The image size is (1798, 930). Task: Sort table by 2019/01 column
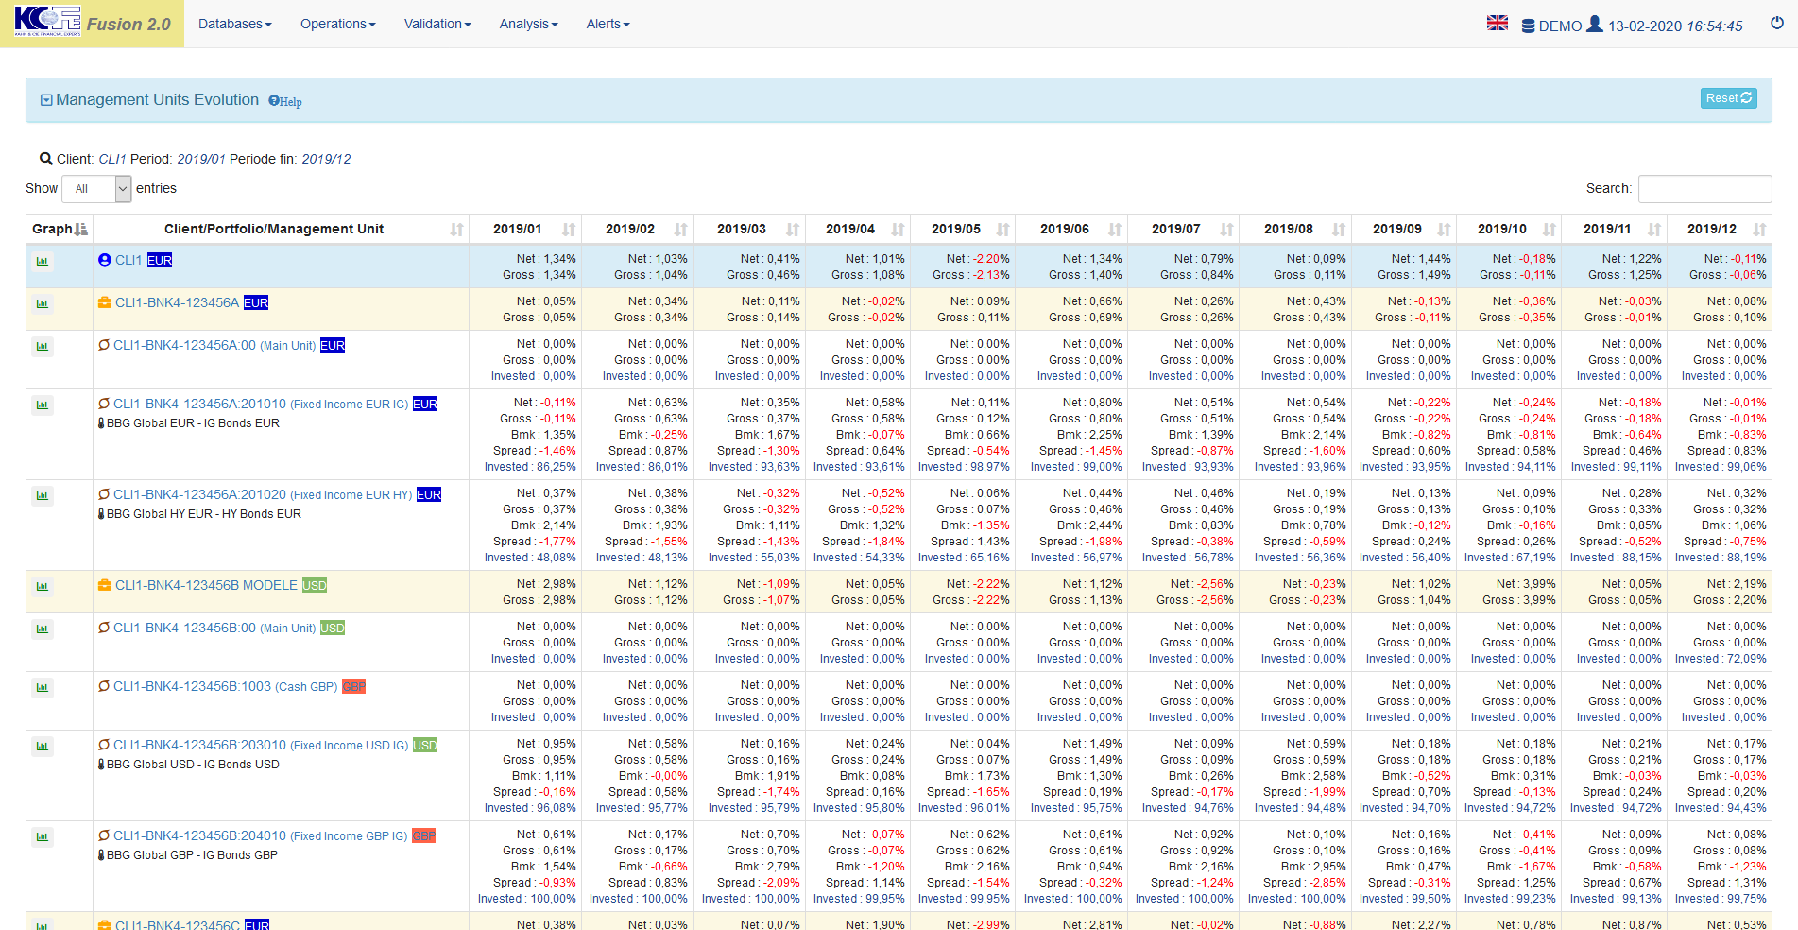(524, 230)
